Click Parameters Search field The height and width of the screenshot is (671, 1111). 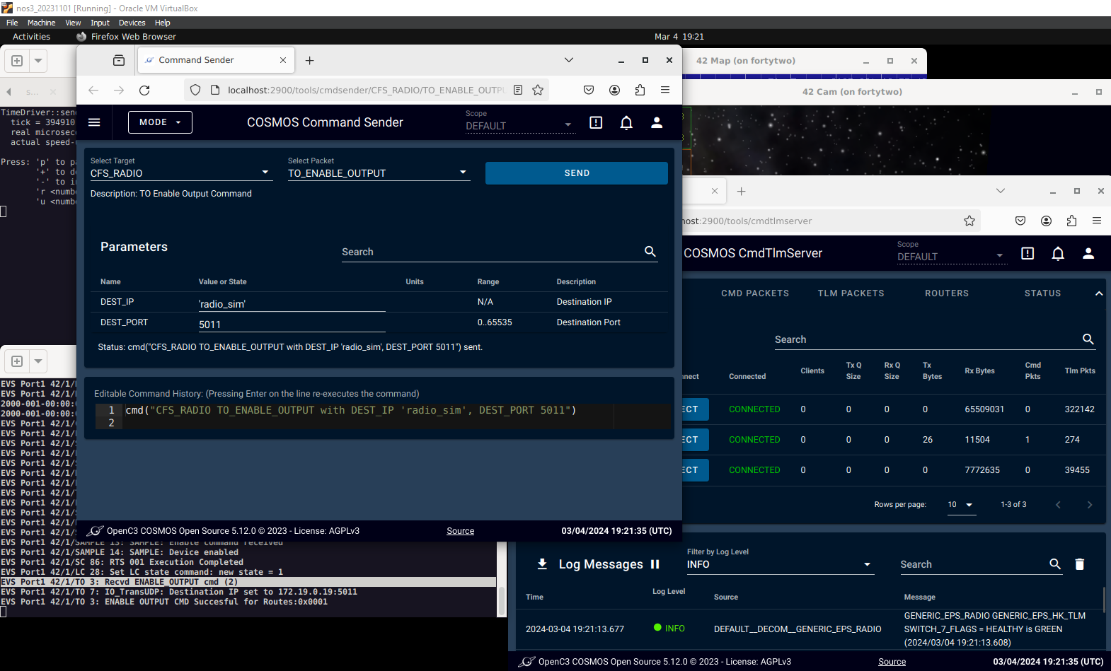pyautogui.click(x=492, y=252)
